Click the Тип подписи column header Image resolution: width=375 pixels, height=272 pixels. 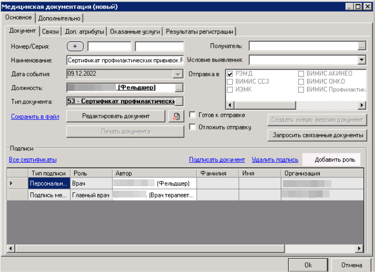(49, 173)
